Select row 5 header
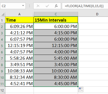The width and height of the screenshot is (108, 94). coord(2,46)
